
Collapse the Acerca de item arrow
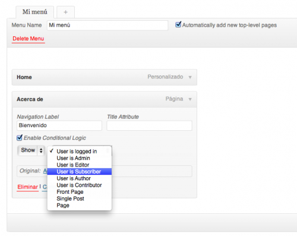[x=190, y=99]
